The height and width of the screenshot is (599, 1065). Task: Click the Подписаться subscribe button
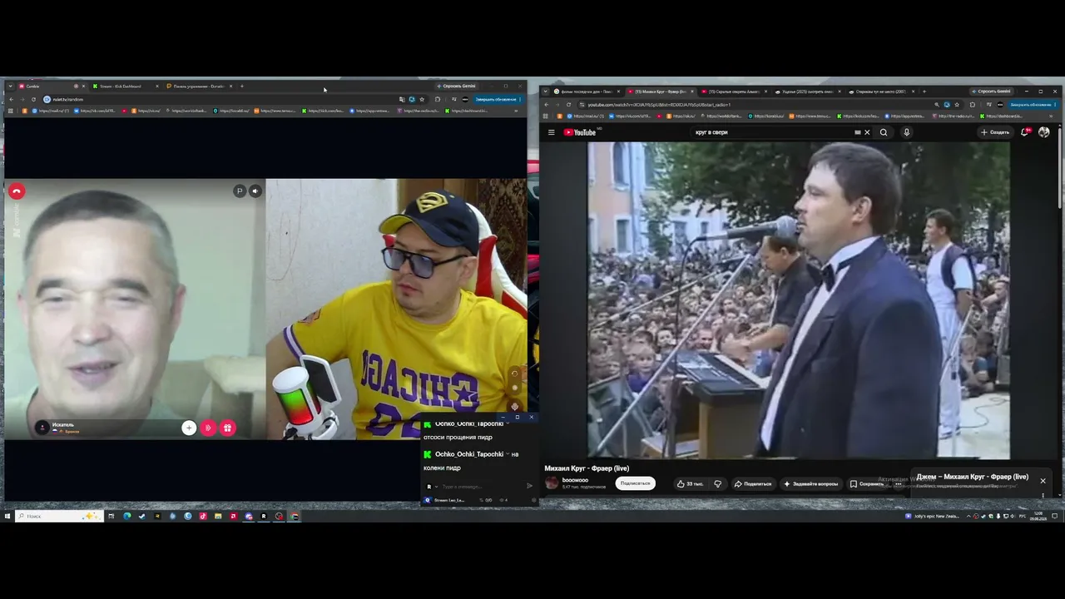tap(635, 483)
